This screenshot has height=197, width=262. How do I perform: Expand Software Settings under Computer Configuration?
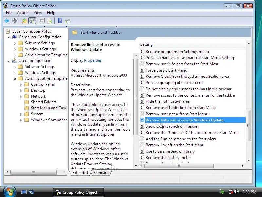(x=15, y=43)
